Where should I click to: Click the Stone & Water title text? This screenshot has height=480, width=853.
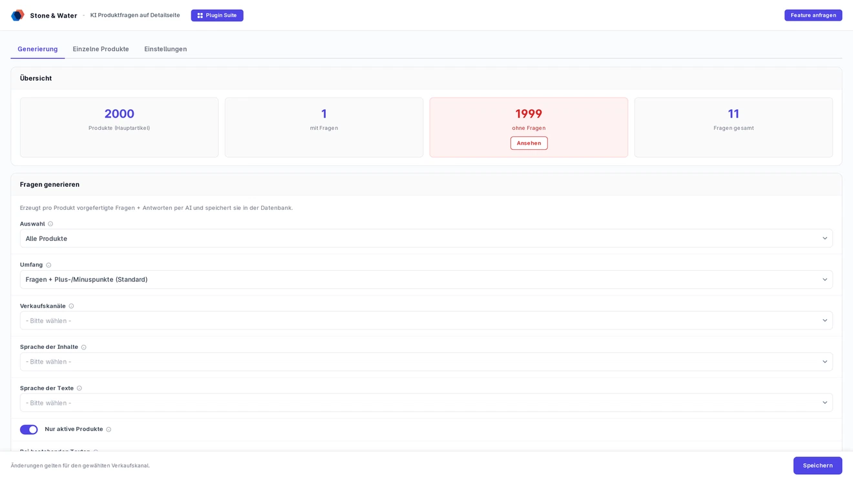click(54, 16)
